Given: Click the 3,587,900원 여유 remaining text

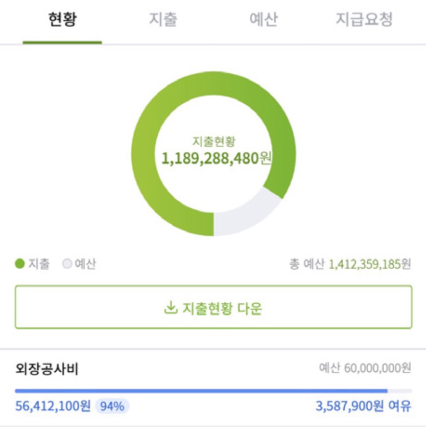Looking at the screenshot, I should point(363,406).
